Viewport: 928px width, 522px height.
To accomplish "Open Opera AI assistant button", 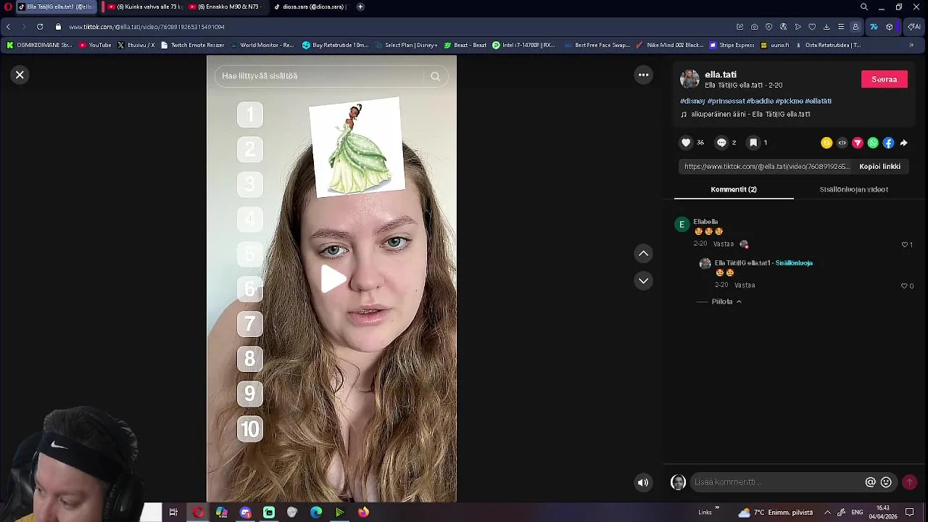I will click(913, 27).
